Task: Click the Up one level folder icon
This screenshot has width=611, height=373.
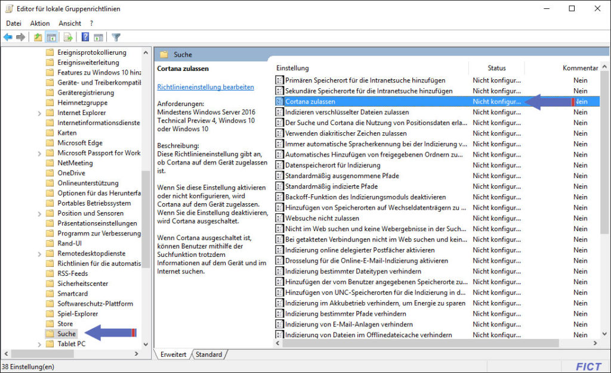Action: click(x=38, y=37)
